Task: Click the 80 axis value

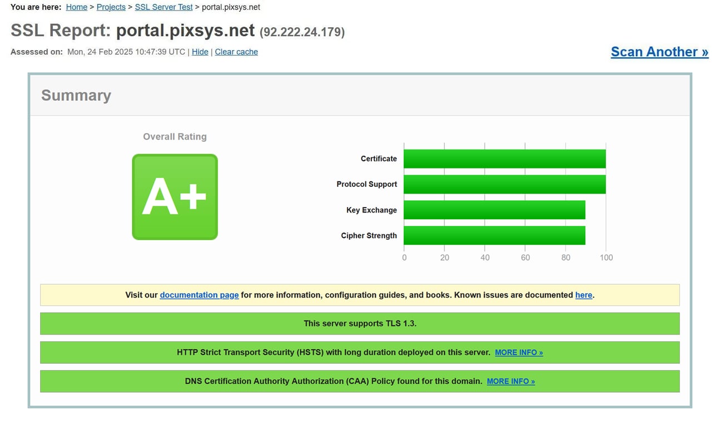Action: pos(566,258)
